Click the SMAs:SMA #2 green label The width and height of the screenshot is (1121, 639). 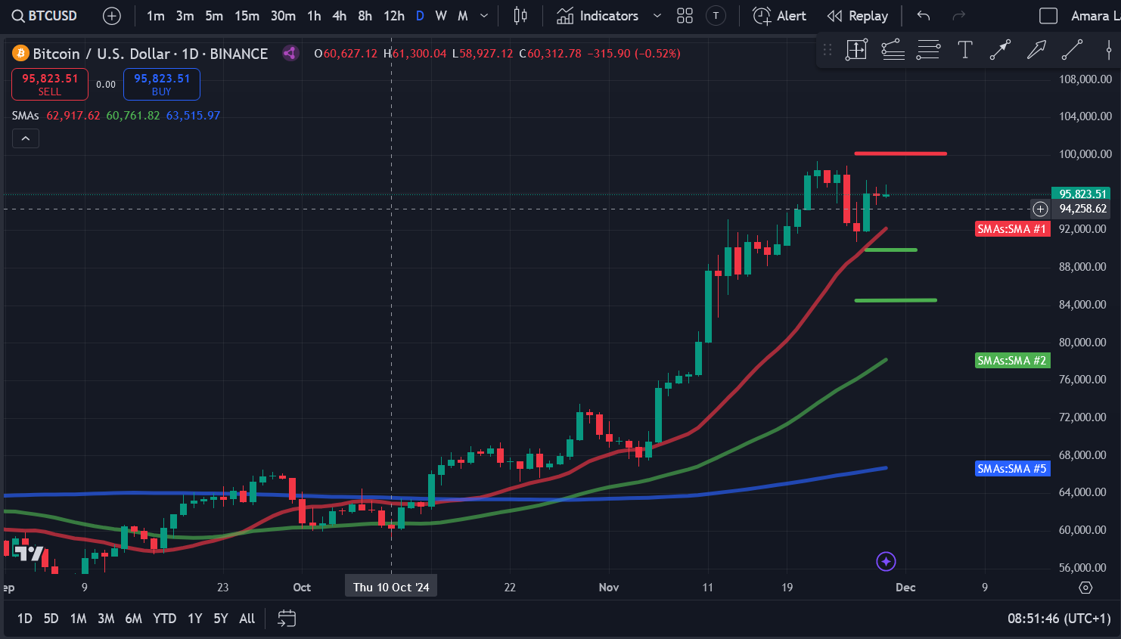(x=1012, y=361)
